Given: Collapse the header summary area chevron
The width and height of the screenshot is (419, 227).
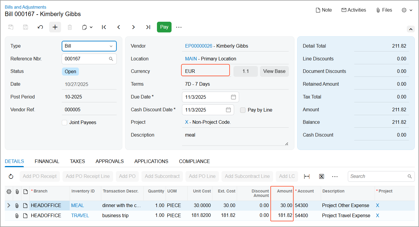Looking at the screenshot, I should pyautogui.click(x=411, y=29).
